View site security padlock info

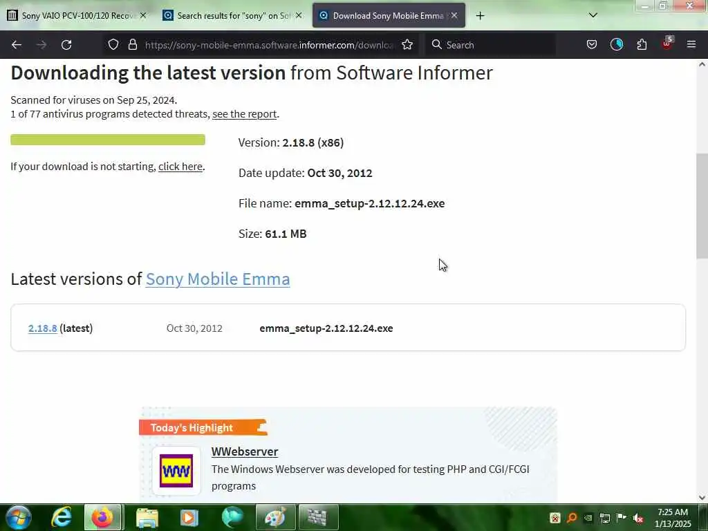click(132, 44)
